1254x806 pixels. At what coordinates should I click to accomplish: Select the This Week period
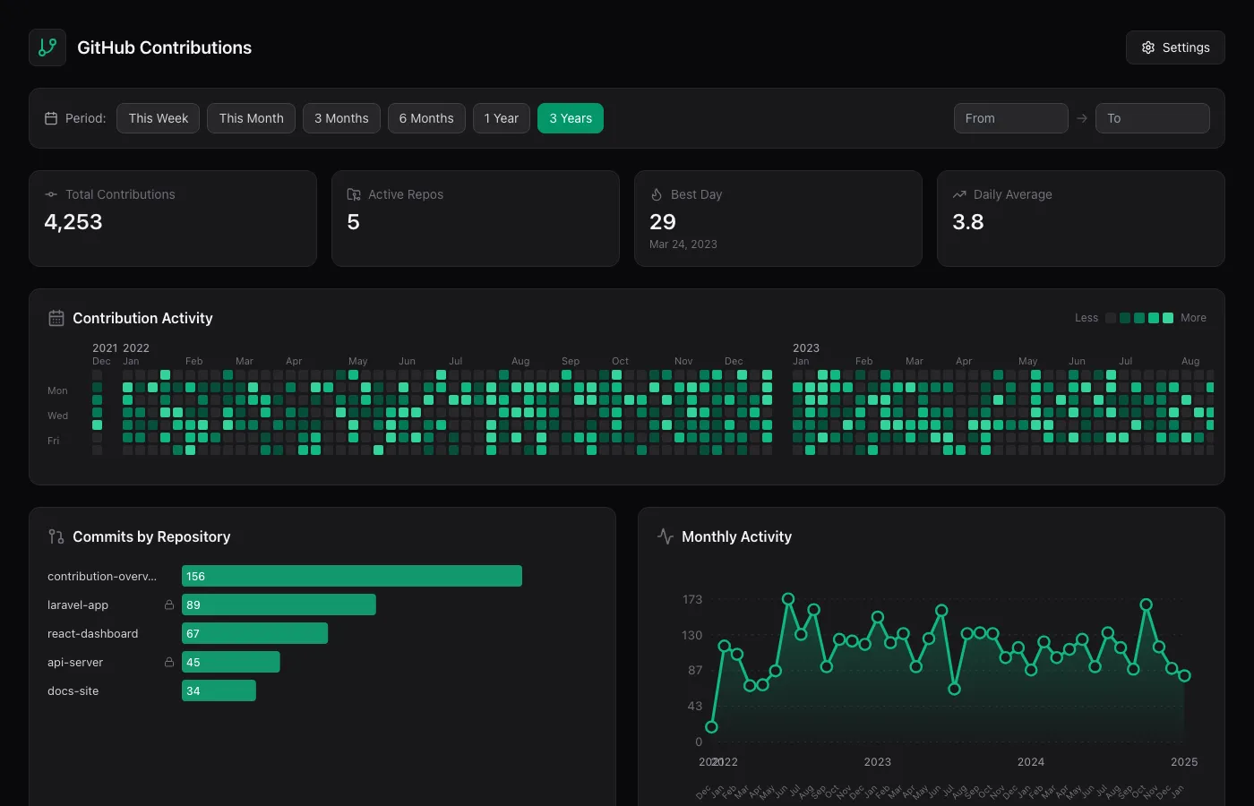pyautogui.click(x=159, y=118)
